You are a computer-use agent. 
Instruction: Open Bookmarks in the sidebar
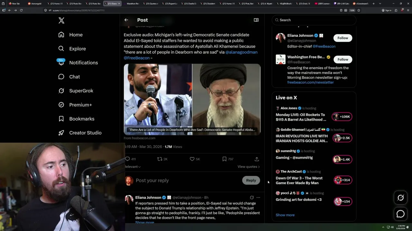[77, 119]
